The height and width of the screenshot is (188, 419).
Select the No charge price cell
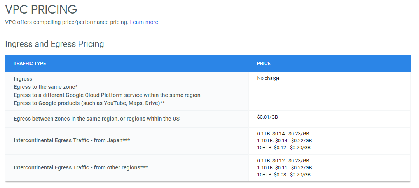click(x=268, y=78)
